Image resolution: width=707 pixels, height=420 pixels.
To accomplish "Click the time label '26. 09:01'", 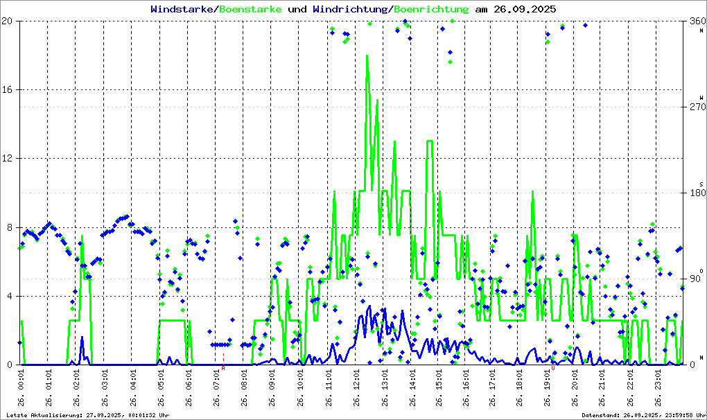I will point(272,387).
